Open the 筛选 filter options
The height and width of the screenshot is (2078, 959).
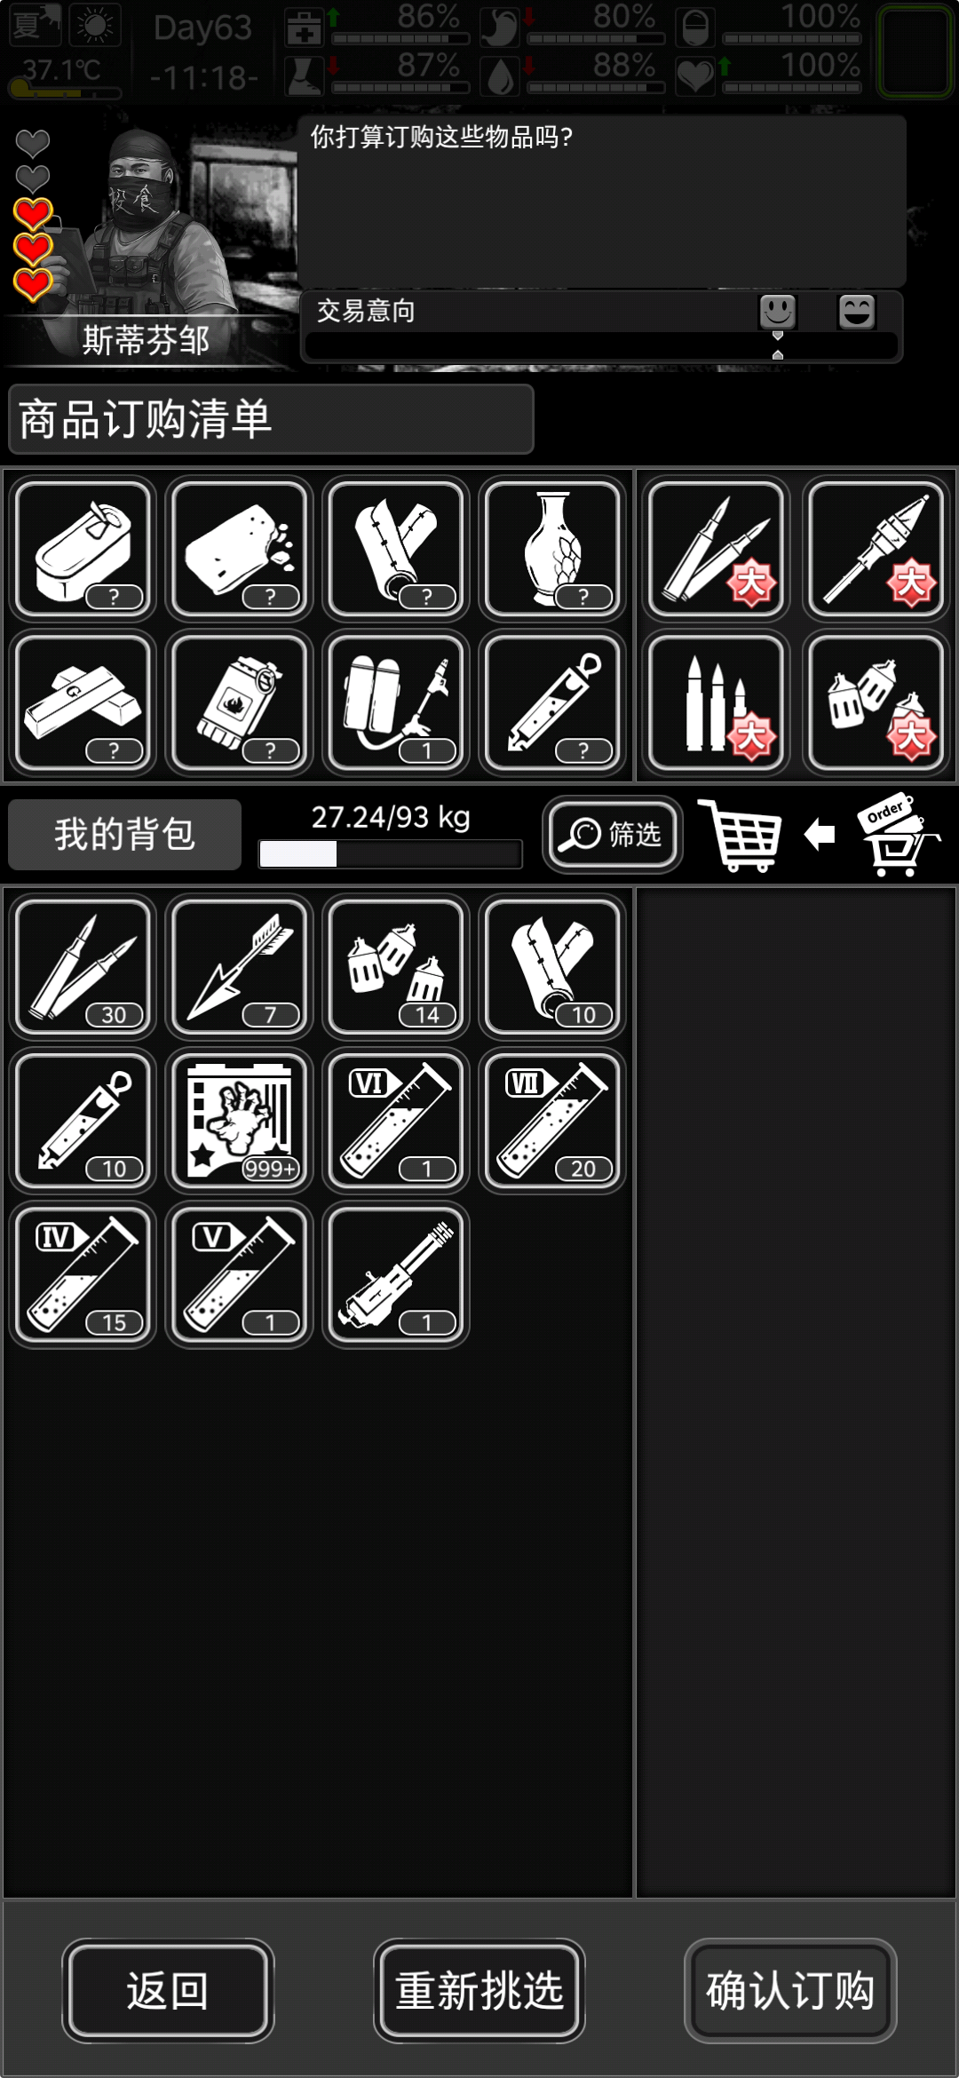(x=613, y=835)
